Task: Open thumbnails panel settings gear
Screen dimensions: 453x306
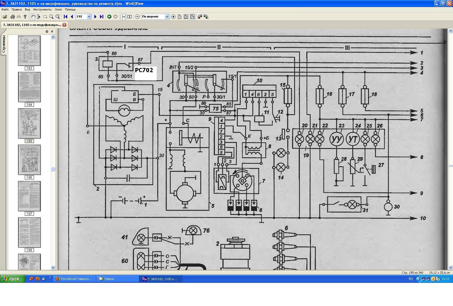Action: tap(47, 32)
